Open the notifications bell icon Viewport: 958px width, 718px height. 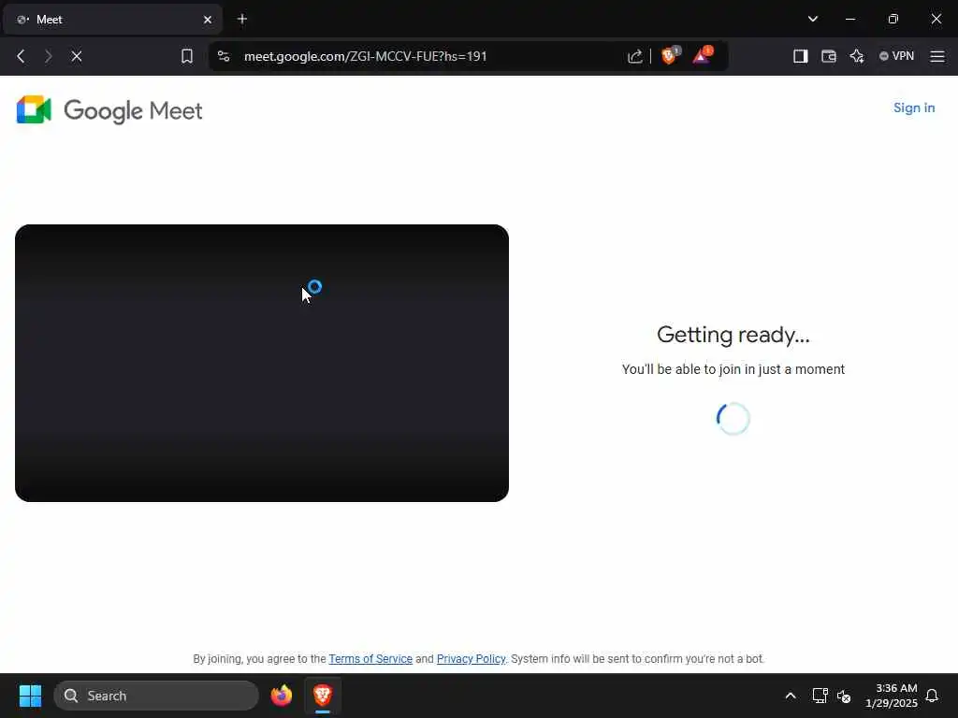pos(932,696)
